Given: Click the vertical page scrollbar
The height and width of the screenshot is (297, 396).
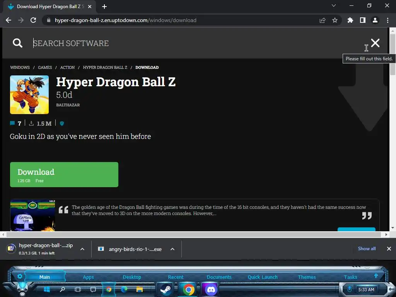Looking at the screenshot, I should pyautogui.click(x=393, y=54).
